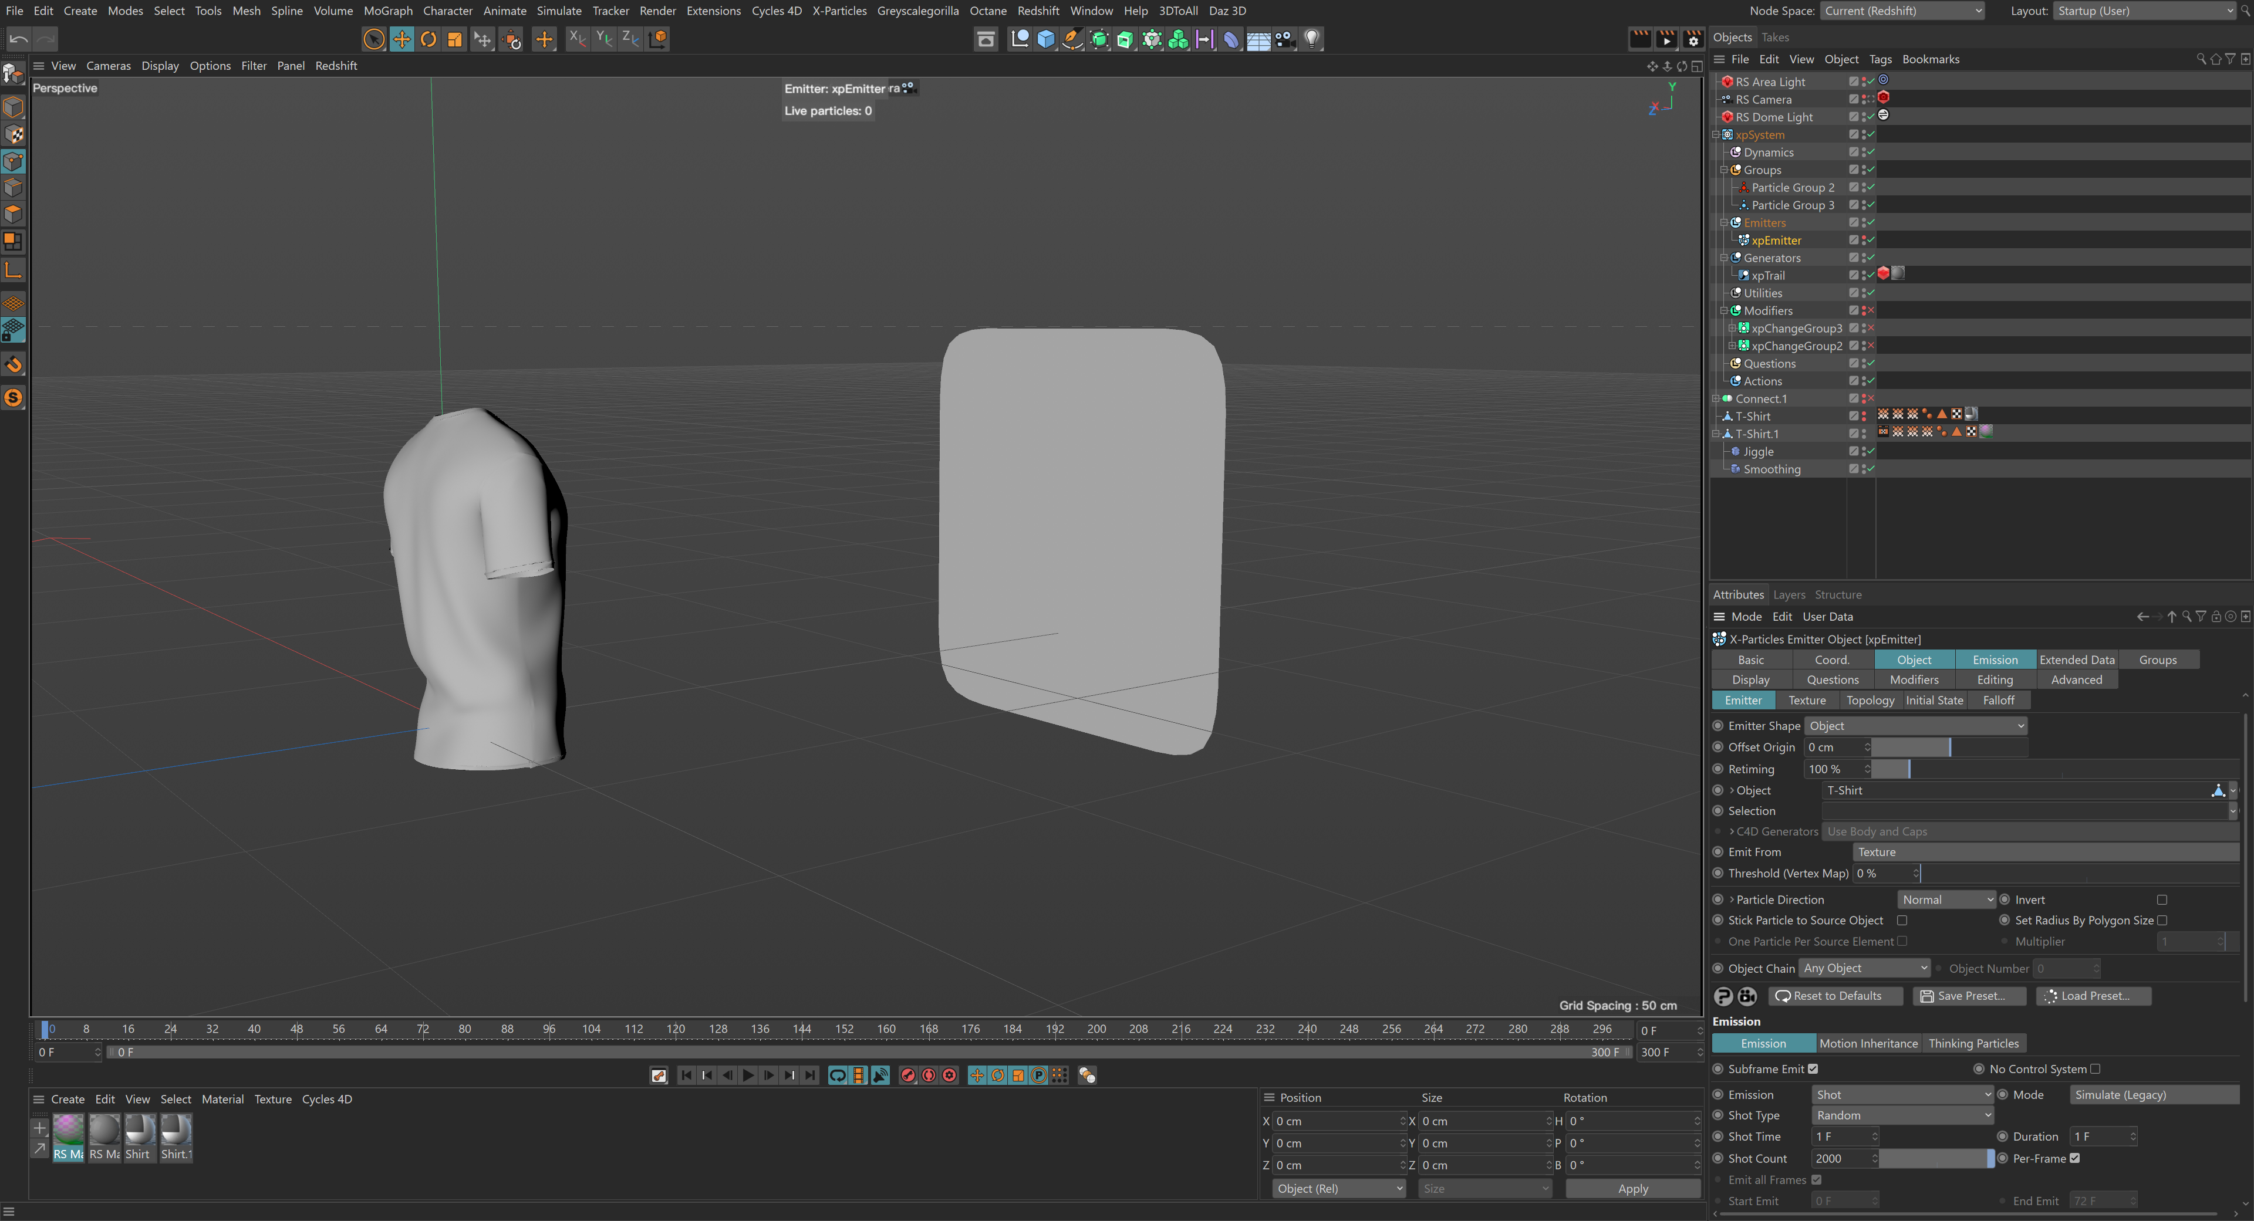The height and width of the screenshot is (1221, 2254).
Task: Activate the Scale tool in top toolbar
Action: pos(455,39)
